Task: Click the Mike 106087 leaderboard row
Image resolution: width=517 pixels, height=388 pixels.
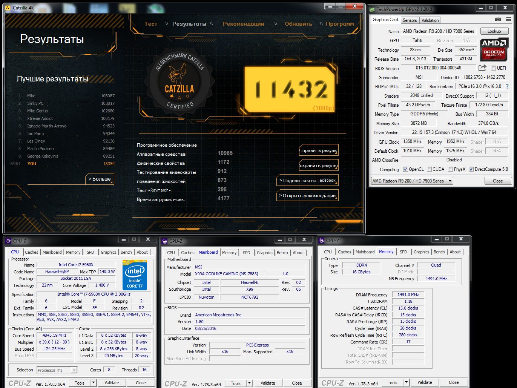Action: [x=66, y=96]
